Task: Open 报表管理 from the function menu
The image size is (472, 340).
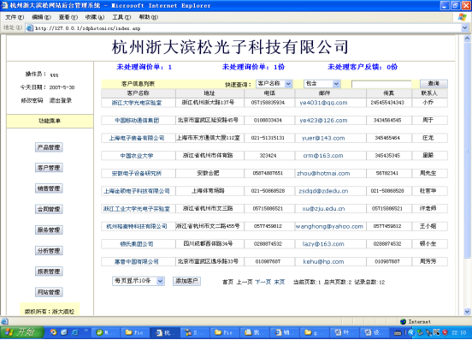Action: click(49, 271)
